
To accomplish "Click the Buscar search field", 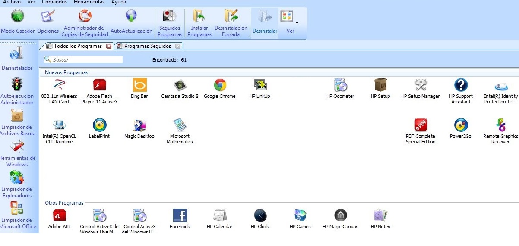I will (x=83, y=59).
